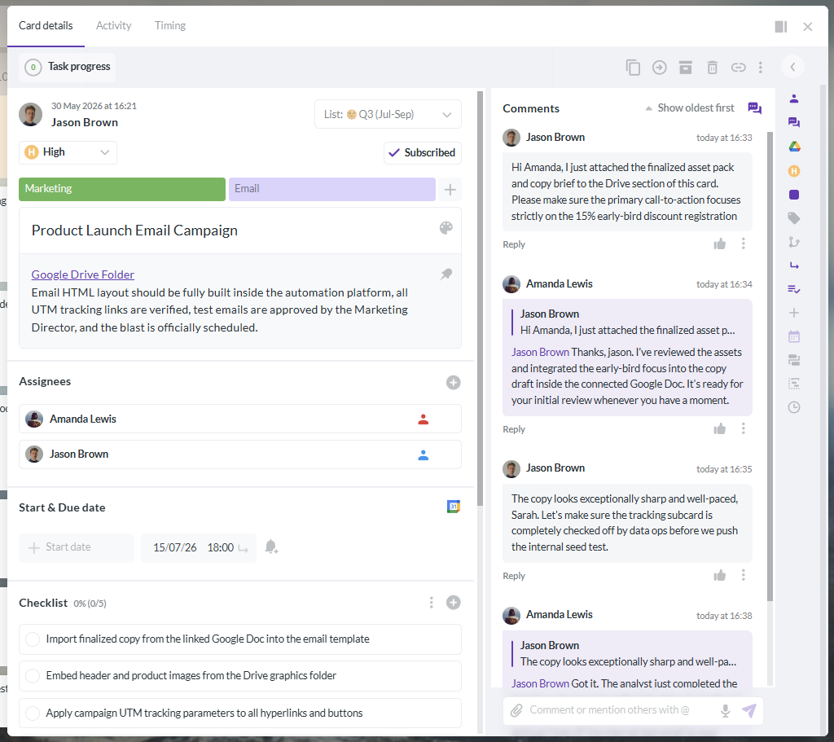Open the Task progress selector
The image size is (834, 742).
68,67
